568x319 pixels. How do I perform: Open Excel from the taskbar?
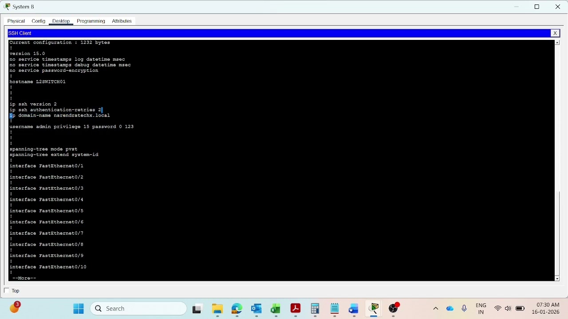tap(276, 309)
